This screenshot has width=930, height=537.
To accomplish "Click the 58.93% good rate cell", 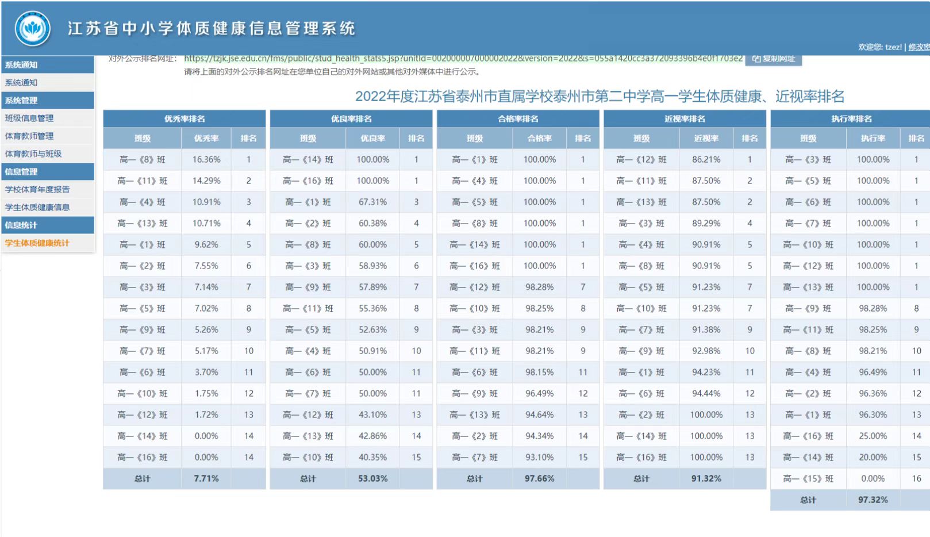I will (373, 266).
